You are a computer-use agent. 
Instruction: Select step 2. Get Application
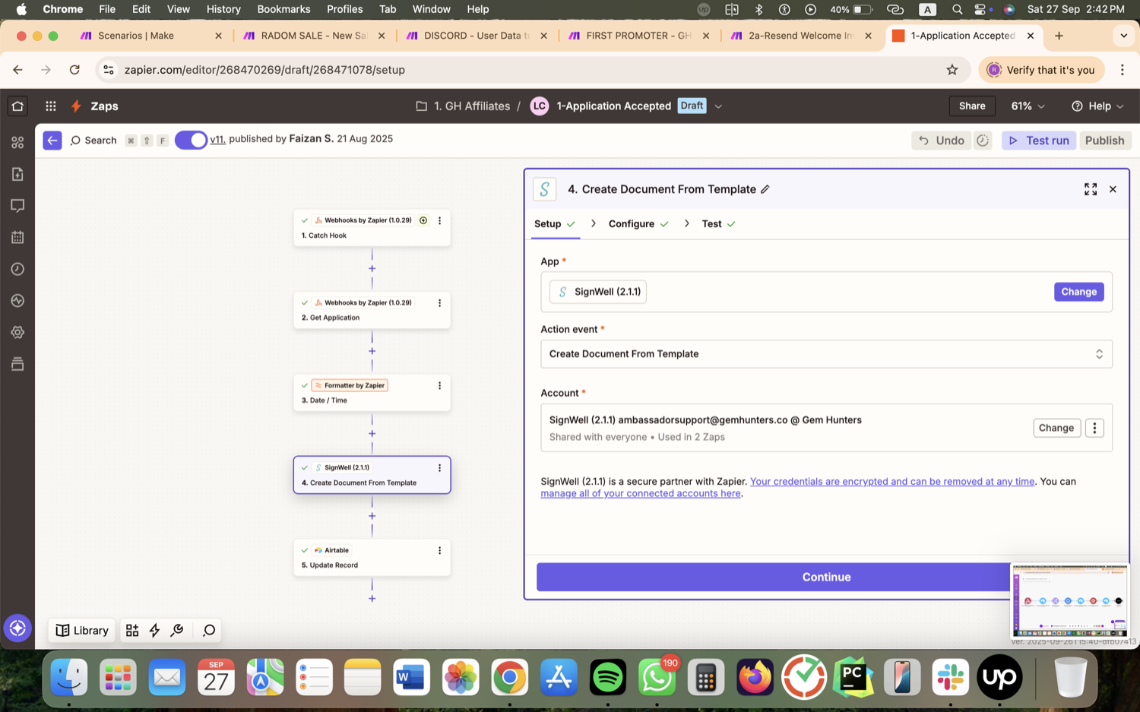(372, 310)
